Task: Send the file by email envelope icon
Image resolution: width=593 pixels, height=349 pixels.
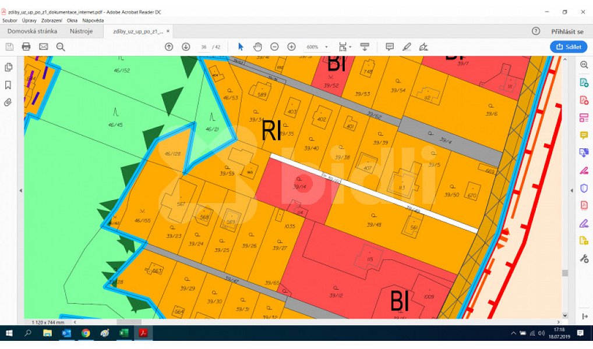Action: [44, 47]
